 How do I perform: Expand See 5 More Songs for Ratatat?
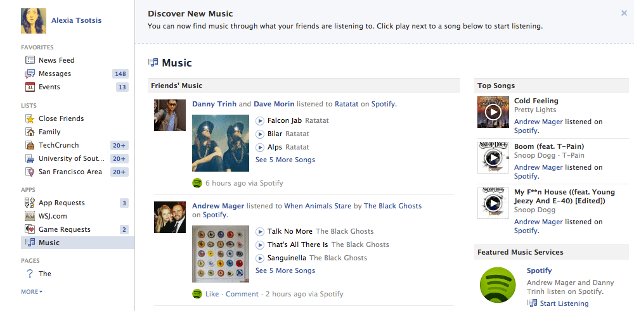point(285,160)
